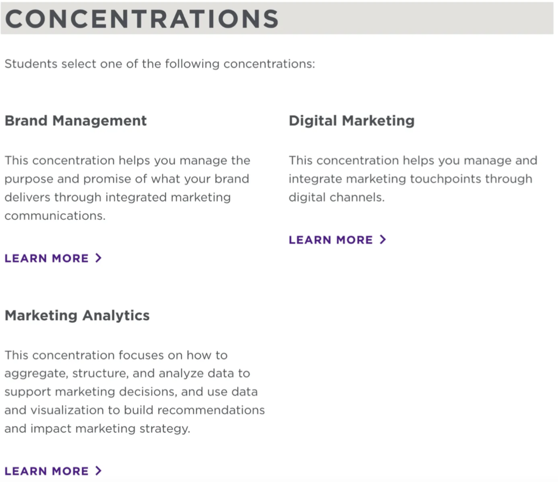Viewport: 558px width, 485px height.
Task: Open the Digital Marketing Learn More link
Action: coord(337,240)
